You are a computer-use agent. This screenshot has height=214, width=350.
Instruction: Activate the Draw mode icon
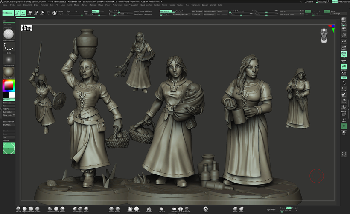[23, 13]
